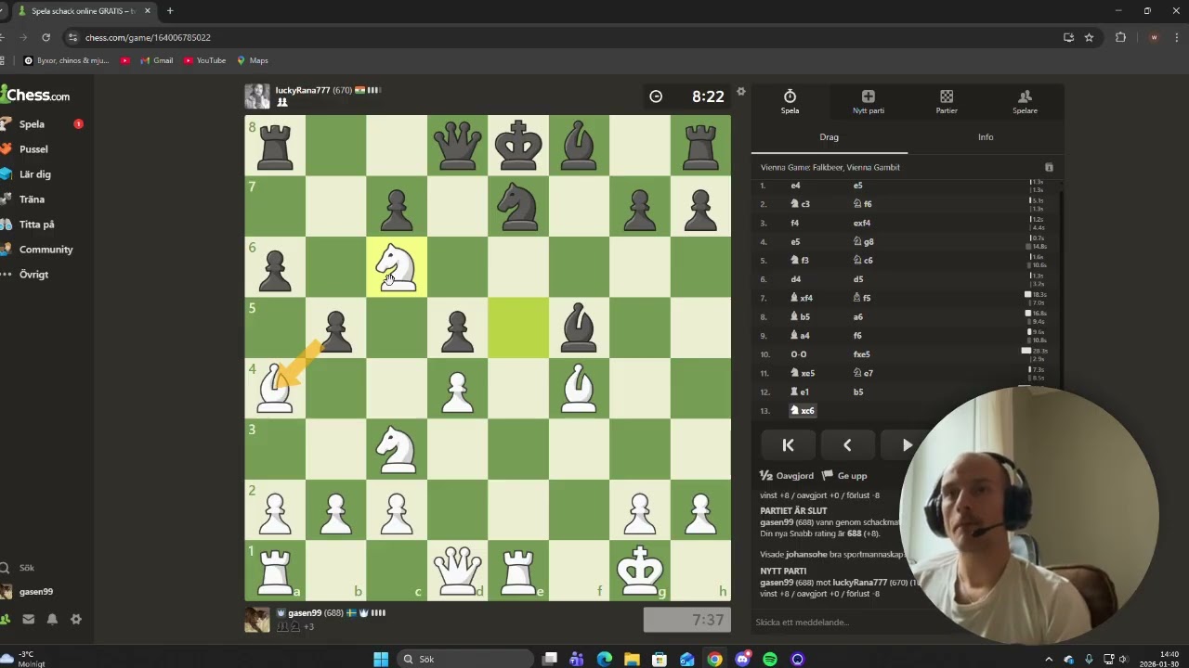This screenshot has height=668, width=1189.
Task: Open Övrigt in left sidebar
Action: coord(33,275)
